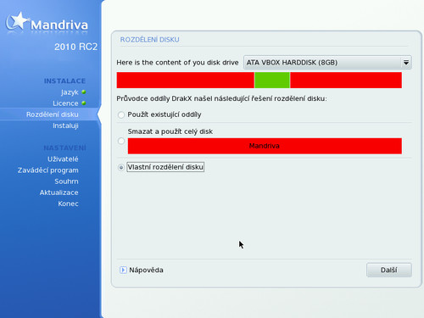Click the NASTAVENÍ section header
Screen dimensions: 424x318
click(64, 148)
